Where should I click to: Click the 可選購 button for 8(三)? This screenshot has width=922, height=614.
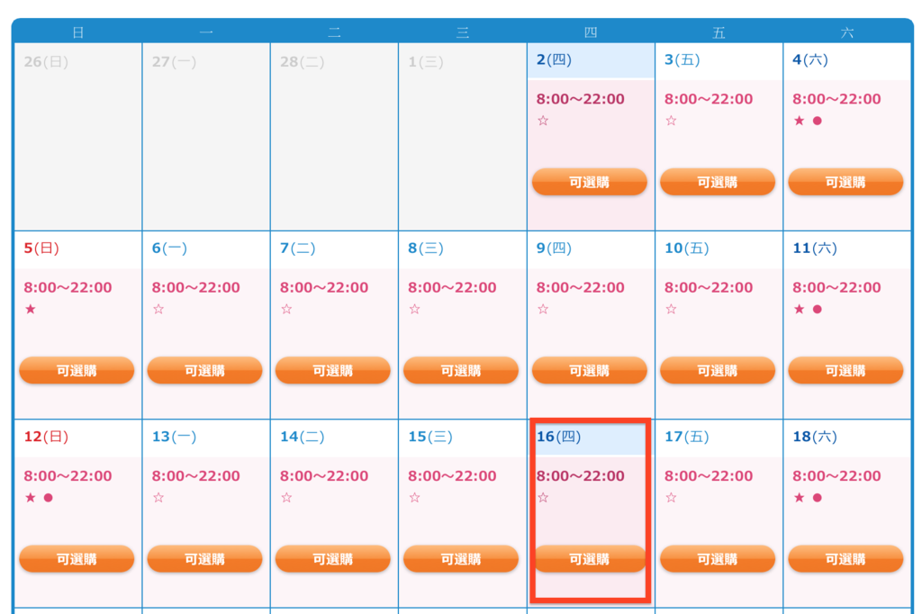(461, 371)
